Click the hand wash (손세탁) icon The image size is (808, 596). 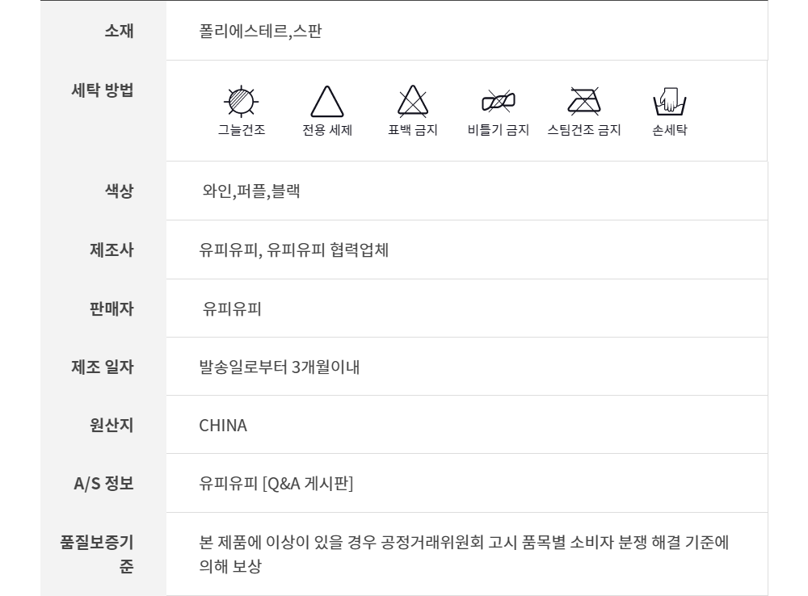[x=669, y=101]
